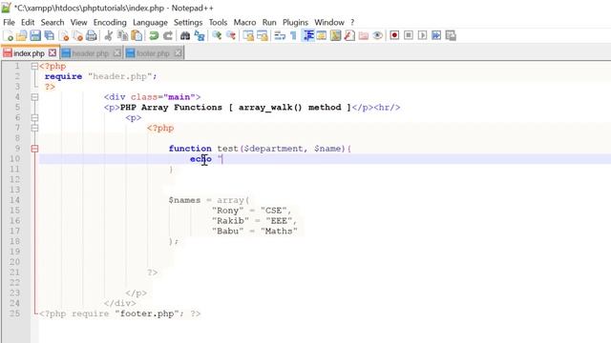This screenshot has height=343, width=611.
Task: Open the View menu
Action: (78, 23)
